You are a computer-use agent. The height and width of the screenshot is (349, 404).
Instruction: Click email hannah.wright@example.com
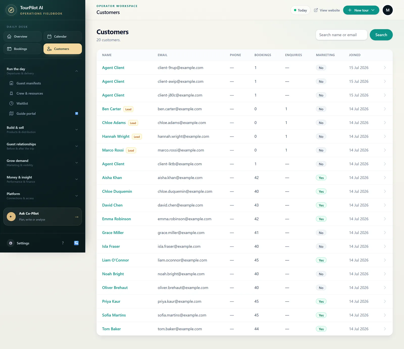[183, 136]
